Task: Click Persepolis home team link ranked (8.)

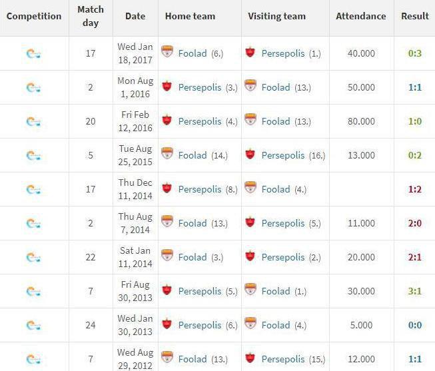Action: click(x=200, y=189)
